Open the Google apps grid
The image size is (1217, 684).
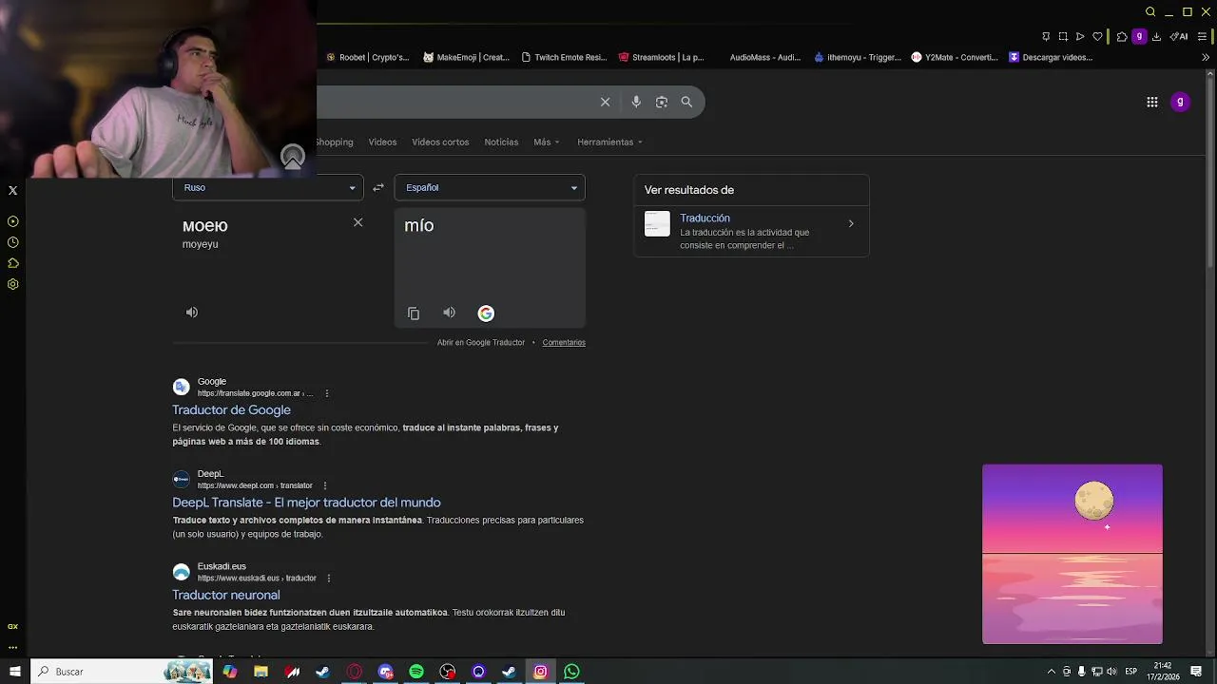click(1151, 102)
